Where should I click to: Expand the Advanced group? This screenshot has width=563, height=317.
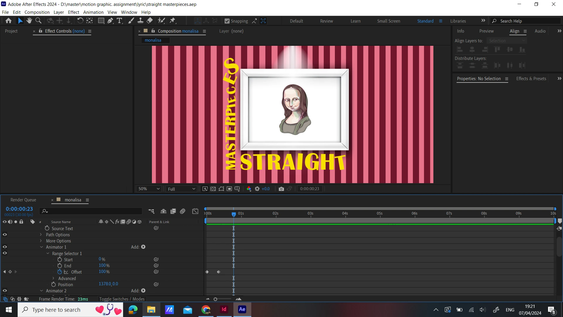[x=53, y=278]
